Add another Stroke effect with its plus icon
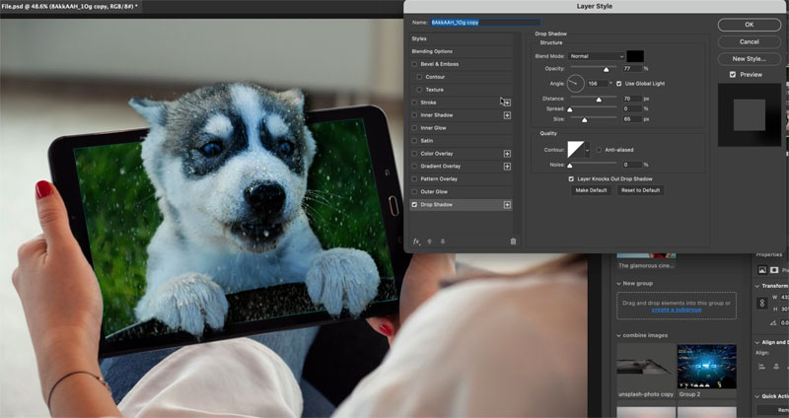 click(x=507, y=103)
